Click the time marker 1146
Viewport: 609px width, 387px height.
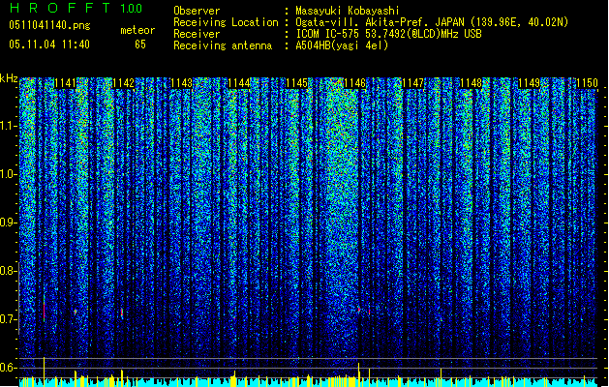point(354,83)
